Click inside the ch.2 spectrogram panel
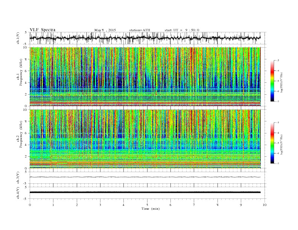Viewport: 298px width, 230px height. click(145, 139)
